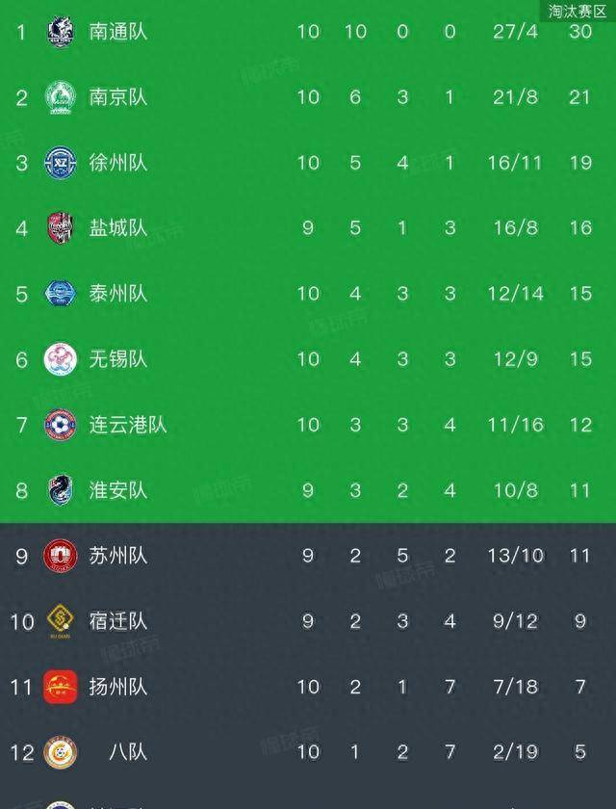Image resolution: width=616 pixels, height=809 pixels.
Task: Select the 苏州队 team name
Action: click(118, 556)
